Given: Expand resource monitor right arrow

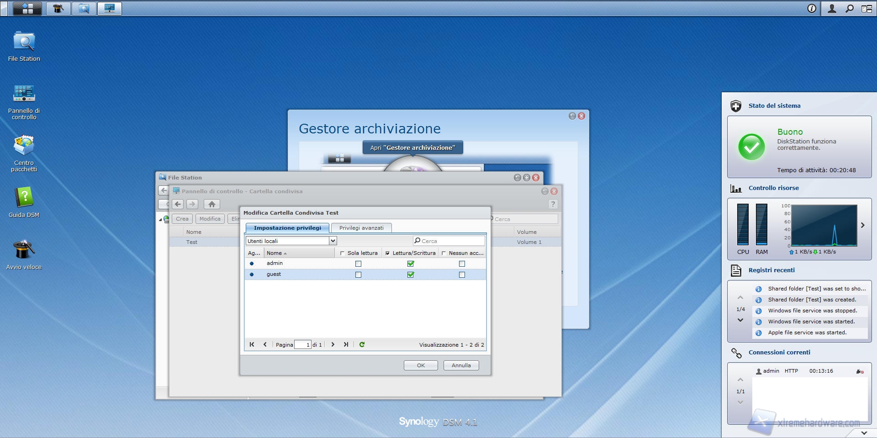Looking at the screenshot, I should pyautogui.click(x=862, y=225).
